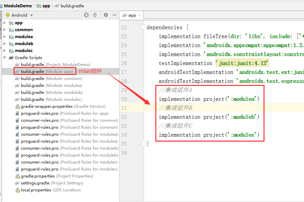The width and height of the screenshot is (304, 202).
Task: Click line number 36 in gutter
Action: [x=124, y=153]
